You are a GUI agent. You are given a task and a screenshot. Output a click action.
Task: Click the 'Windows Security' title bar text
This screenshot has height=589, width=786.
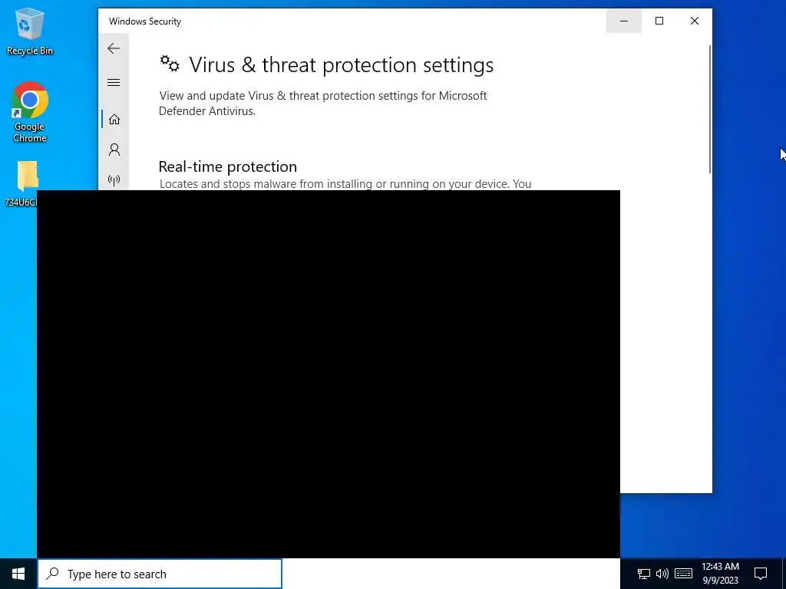pyautogui.click(x=145, y=21)
